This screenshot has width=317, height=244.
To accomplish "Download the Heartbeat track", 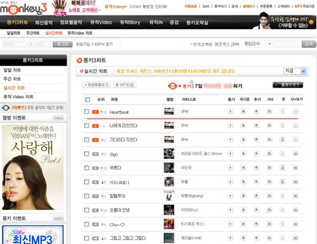I will point(243,112).
